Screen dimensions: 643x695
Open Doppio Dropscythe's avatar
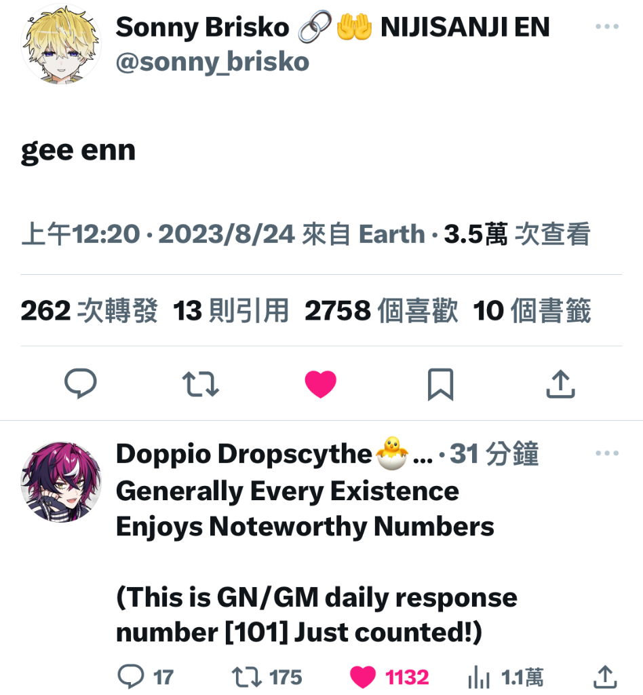61,482
